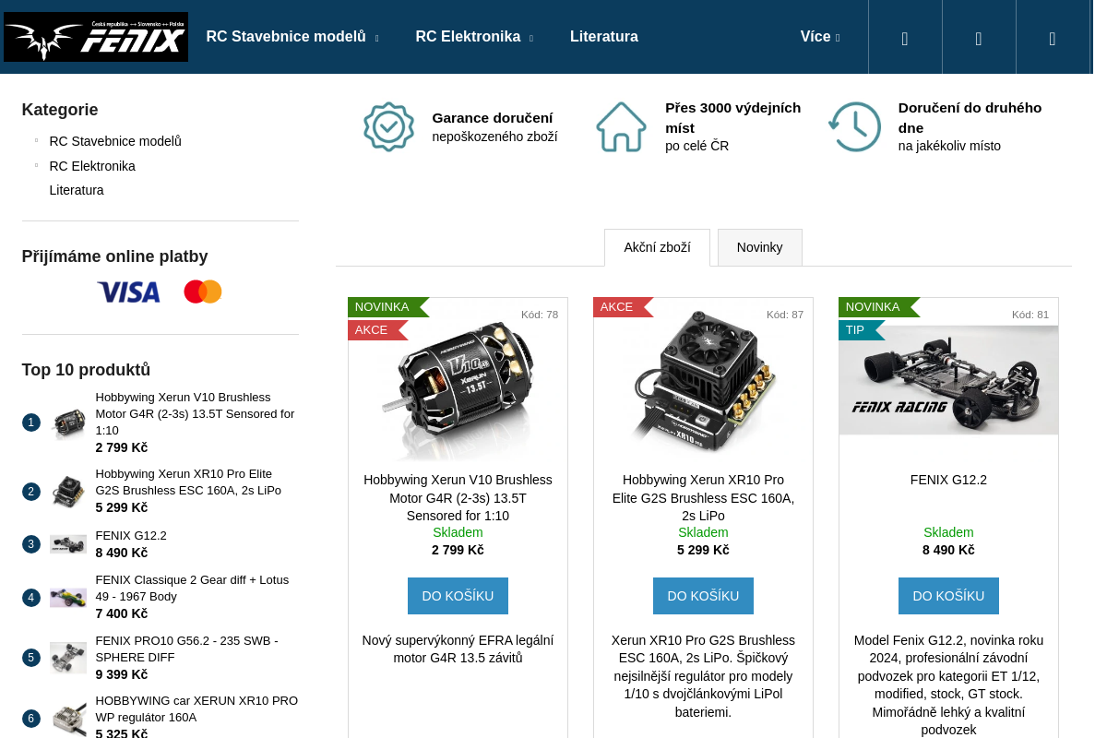Click the FENIX logo in the header
Image resolution: width=1107 pixels, height=738 pixels.
[96, 37]
